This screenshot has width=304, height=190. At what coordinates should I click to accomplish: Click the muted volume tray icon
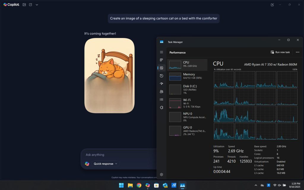pyautogui.click(x=280, y=185)
